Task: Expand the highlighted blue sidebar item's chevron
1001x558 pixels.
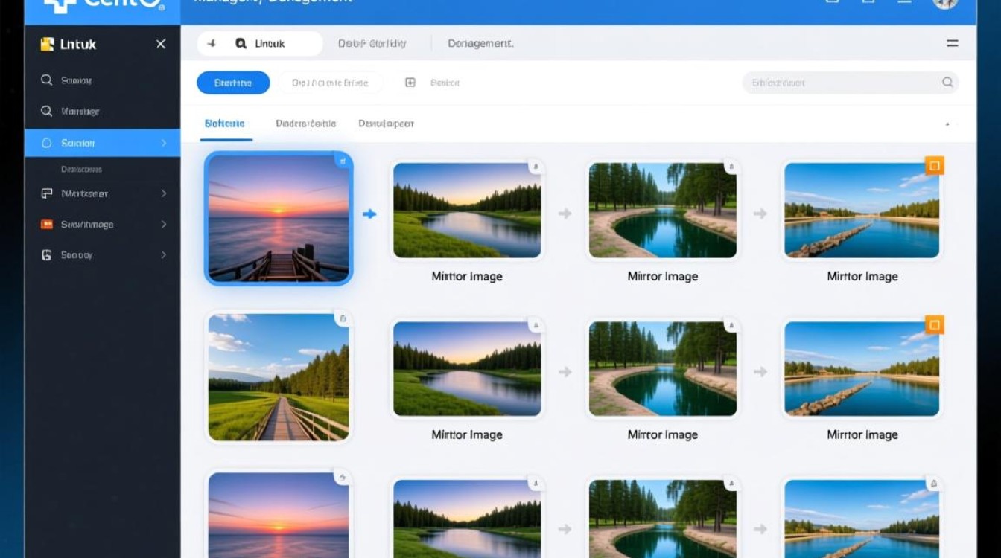Action: click(x=164, y=143)
